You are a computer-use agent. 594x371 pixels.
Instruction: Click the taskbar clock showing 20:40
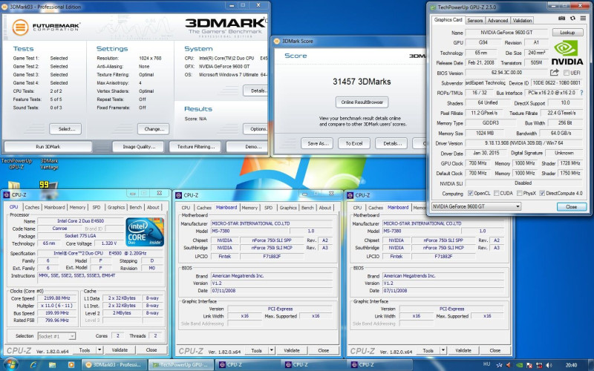coord(571,365)
